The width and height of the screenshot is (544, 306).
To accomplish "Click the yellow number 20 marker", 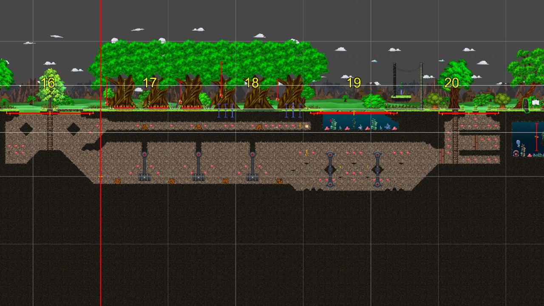I will [451, 83].
